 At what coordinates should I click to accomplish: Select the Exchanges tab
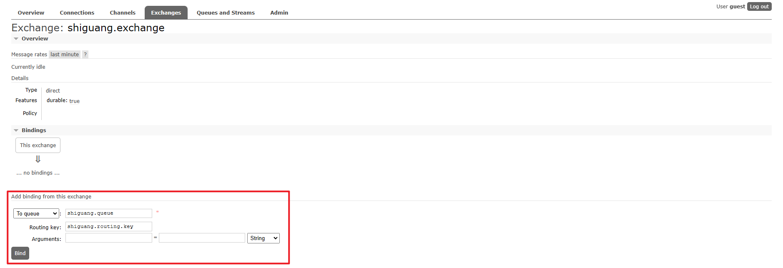166,13
